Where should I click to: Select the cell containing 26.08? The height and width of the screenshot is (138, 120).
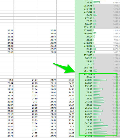coord(7,52)
